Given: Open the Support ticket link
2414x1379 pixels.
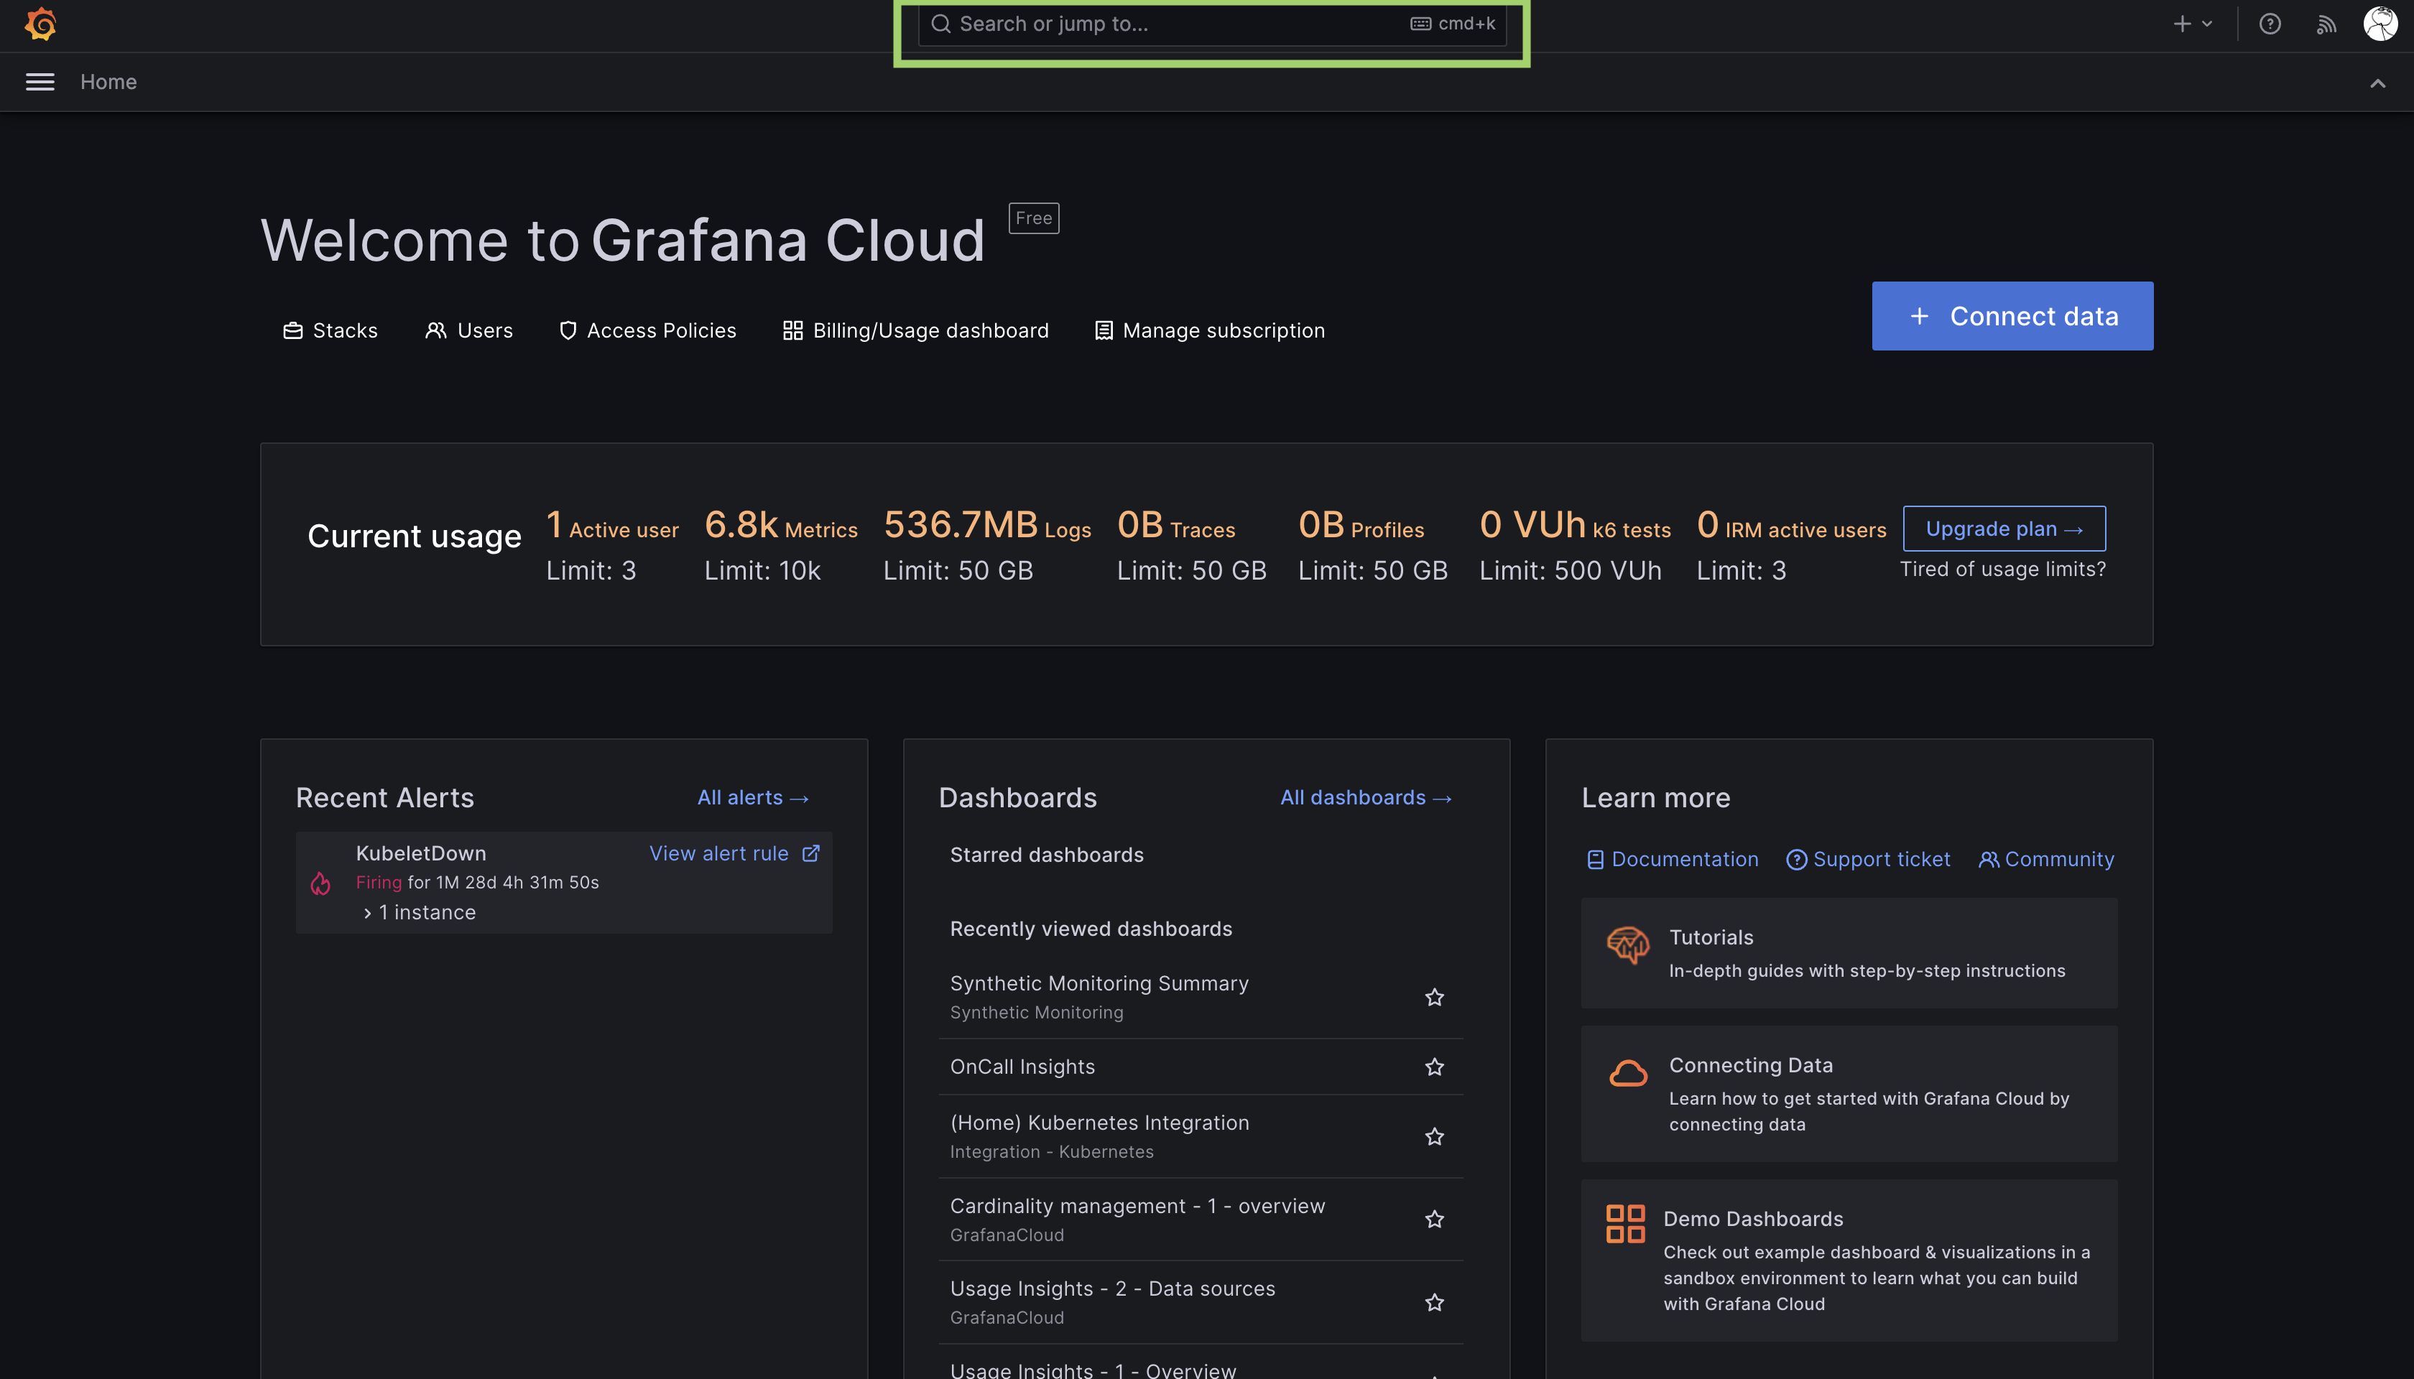Looking at the screenshot, I should coord(1868,859).
